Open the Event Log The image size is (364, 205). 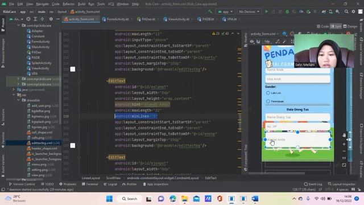pos(313,184)
